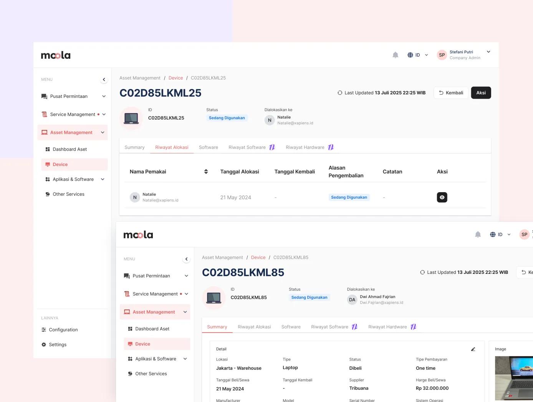Click the black Aksi button
This screenshot has height=402, width=533.
(x=481, y=93)
